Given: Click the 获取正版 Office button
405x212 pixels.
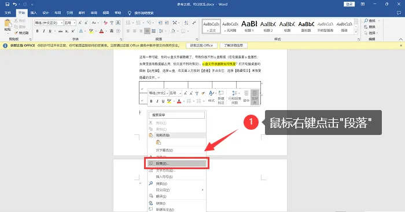Looking at the screenshot, I should (201, 46).
